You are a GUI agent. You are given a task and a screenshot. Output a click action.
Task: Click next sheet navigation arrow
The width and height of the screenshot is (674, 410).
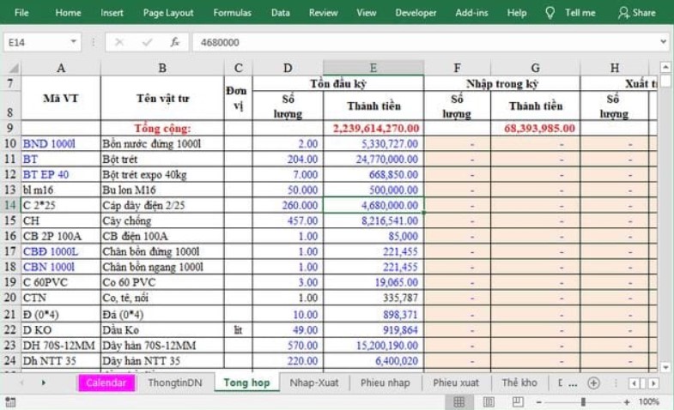tap(44, 382)
